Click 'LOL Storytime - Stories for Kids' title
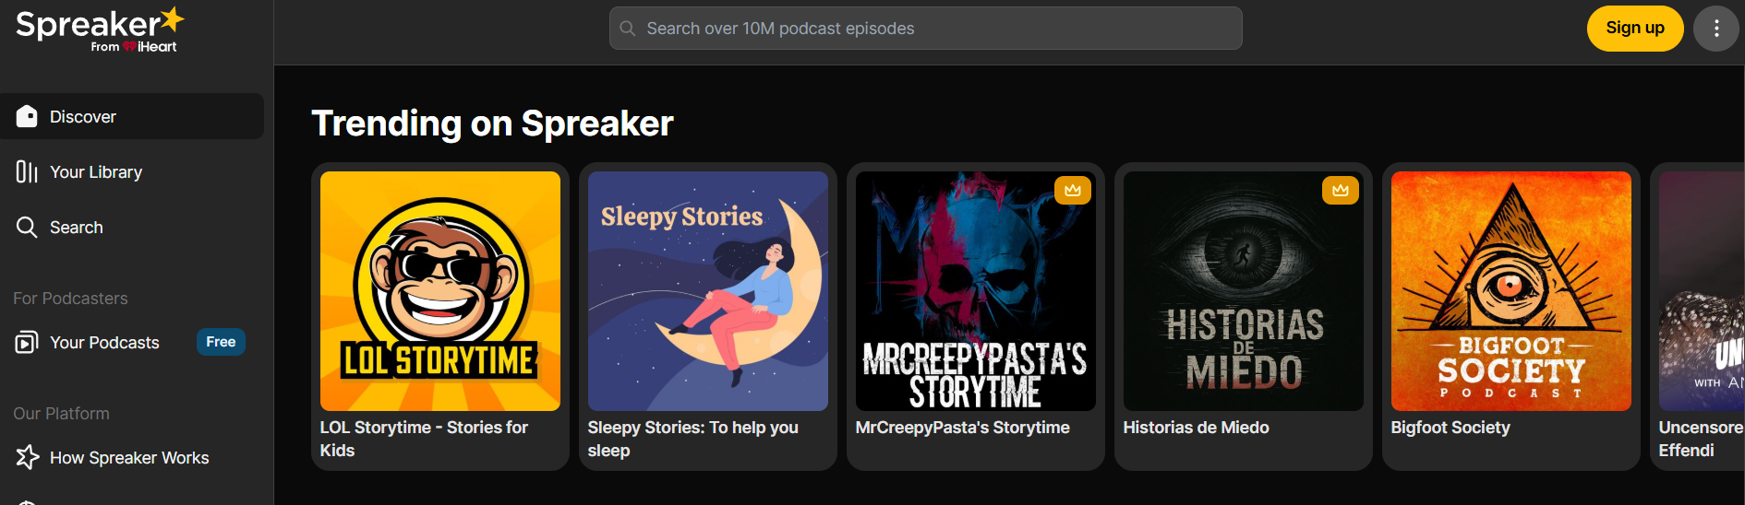 pos(424,439)
